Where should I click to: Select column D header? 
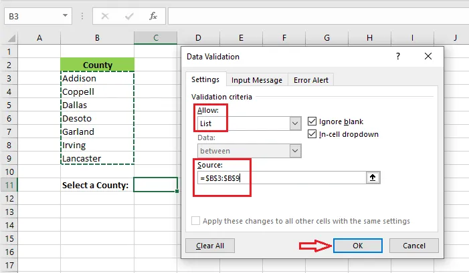click(198, 38)
